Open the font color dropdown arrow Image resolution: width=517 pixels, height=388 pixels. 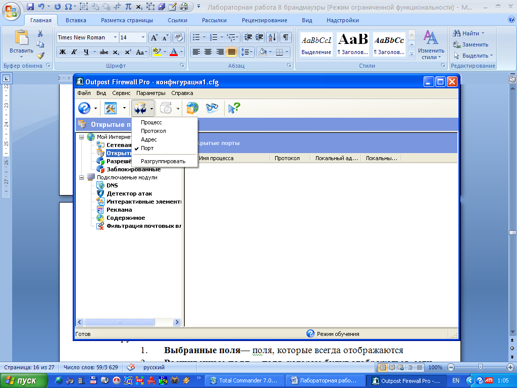click(181, 52)
